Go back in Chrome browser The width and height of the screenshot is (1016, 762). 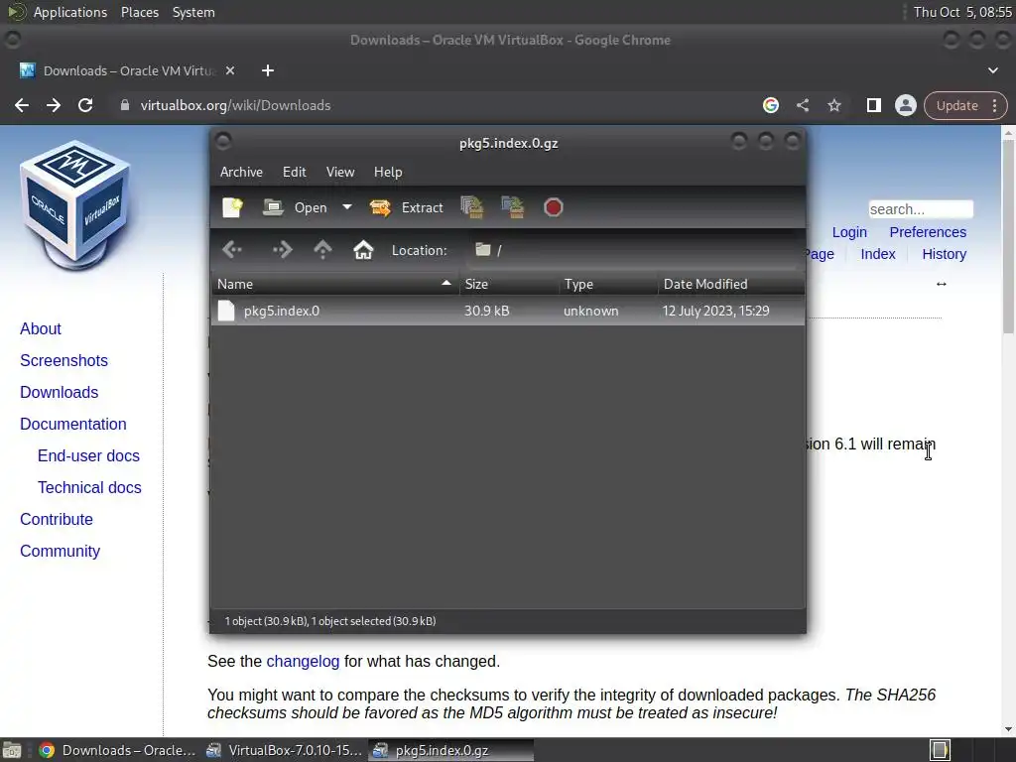(x=22, y=105)
